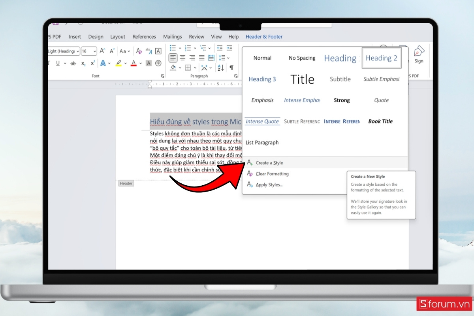
Task: Click the phonetic guide abc icon
Action: click(x=149, y=51)
